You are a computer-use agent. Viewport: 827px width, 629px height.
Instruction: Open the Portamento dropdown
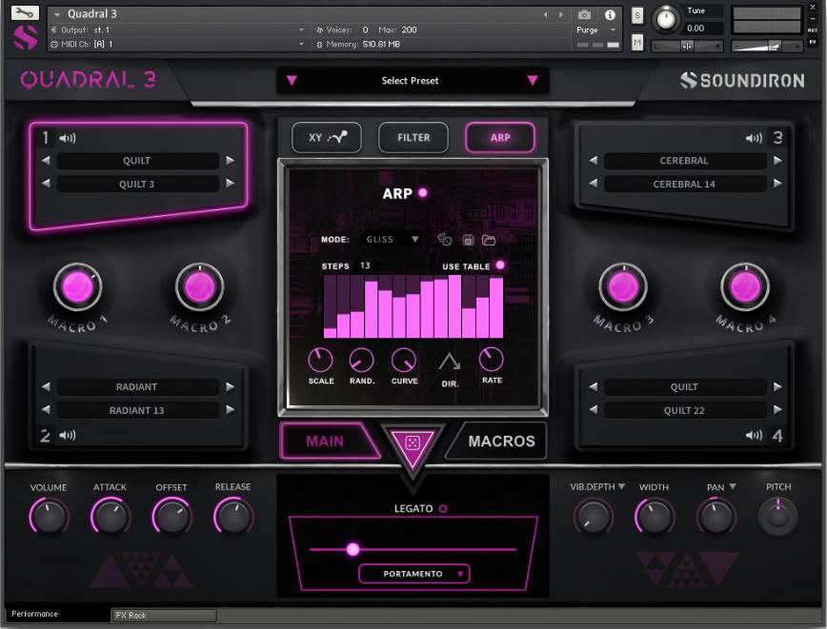(x=412, y=574)
